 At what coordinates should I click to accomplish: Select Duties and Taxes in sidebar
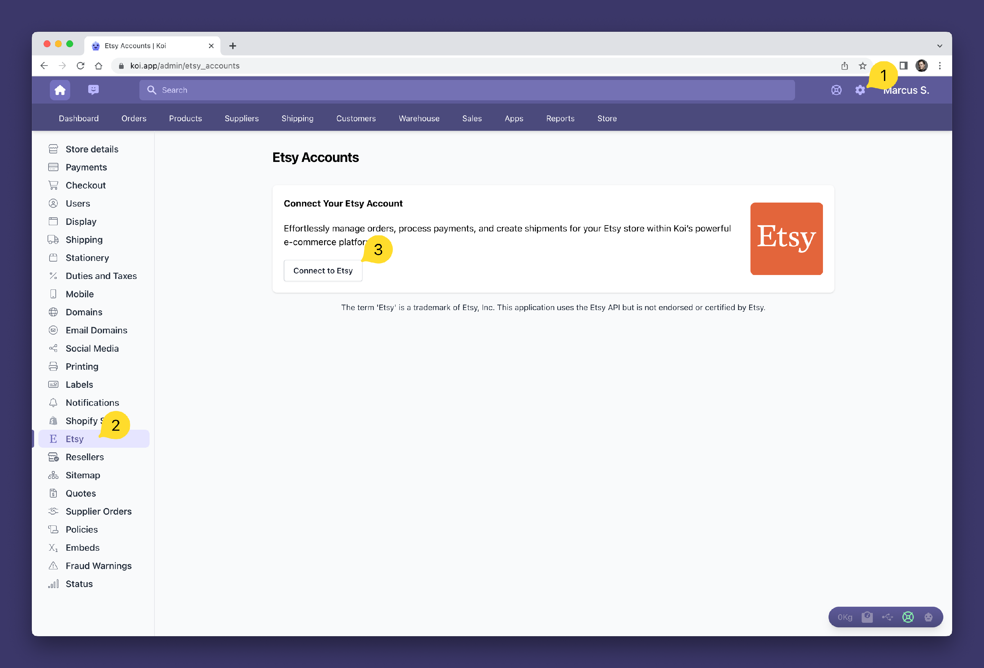101,276
